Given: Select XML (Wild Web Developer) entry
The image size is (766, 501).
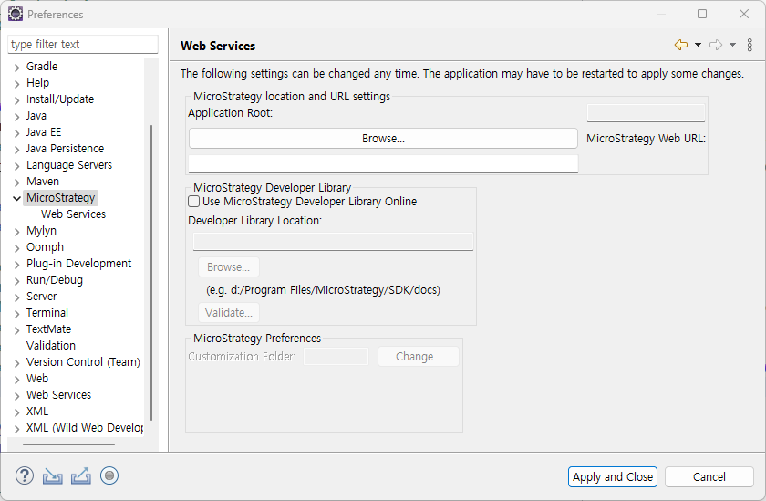Looking at the screenshot, I should [85, 428].
